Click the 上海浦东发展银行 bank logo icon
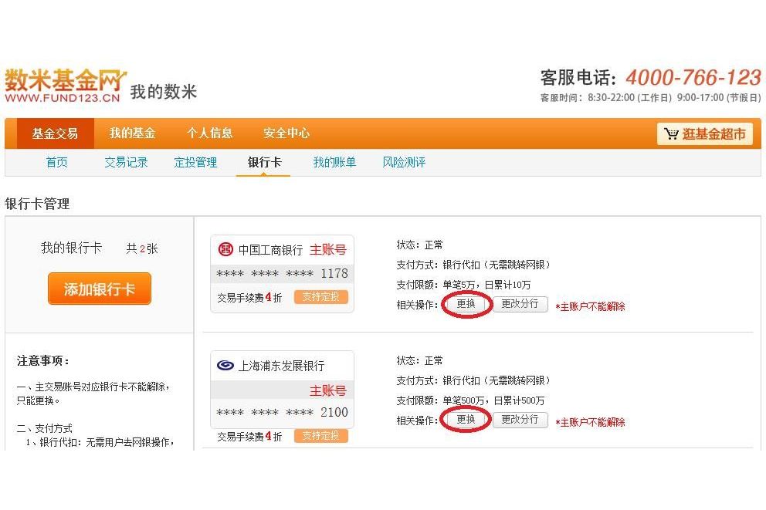Screen dimensions: 766x510 coord(225,365)
